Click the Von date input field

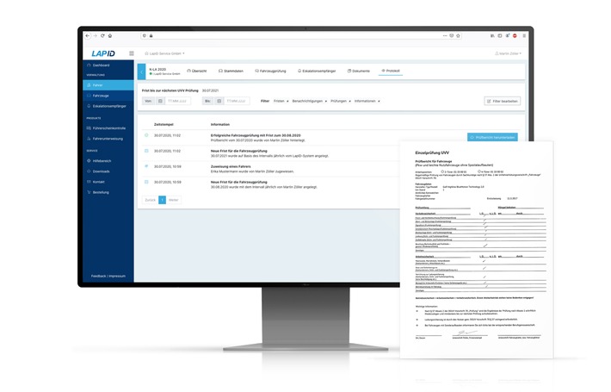click(x=180, y=102)
